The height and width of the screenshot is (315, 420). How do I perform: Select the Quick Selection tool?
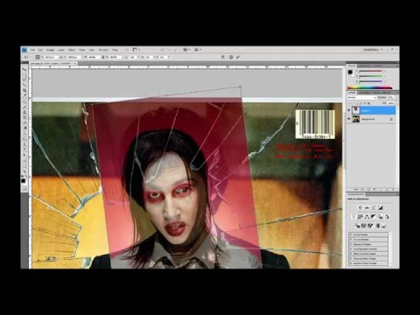(x=25, y=84)
